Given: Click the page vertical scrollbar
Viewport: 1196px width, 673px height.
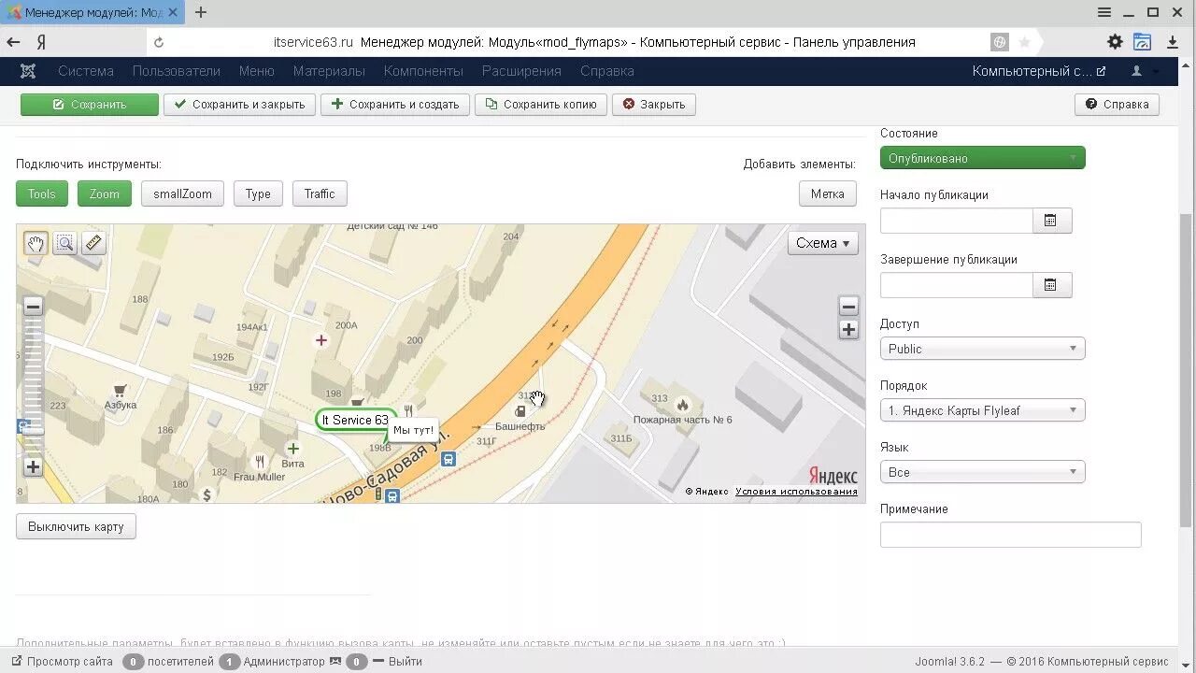Looking at the screenshot, I should (1187, 369).
